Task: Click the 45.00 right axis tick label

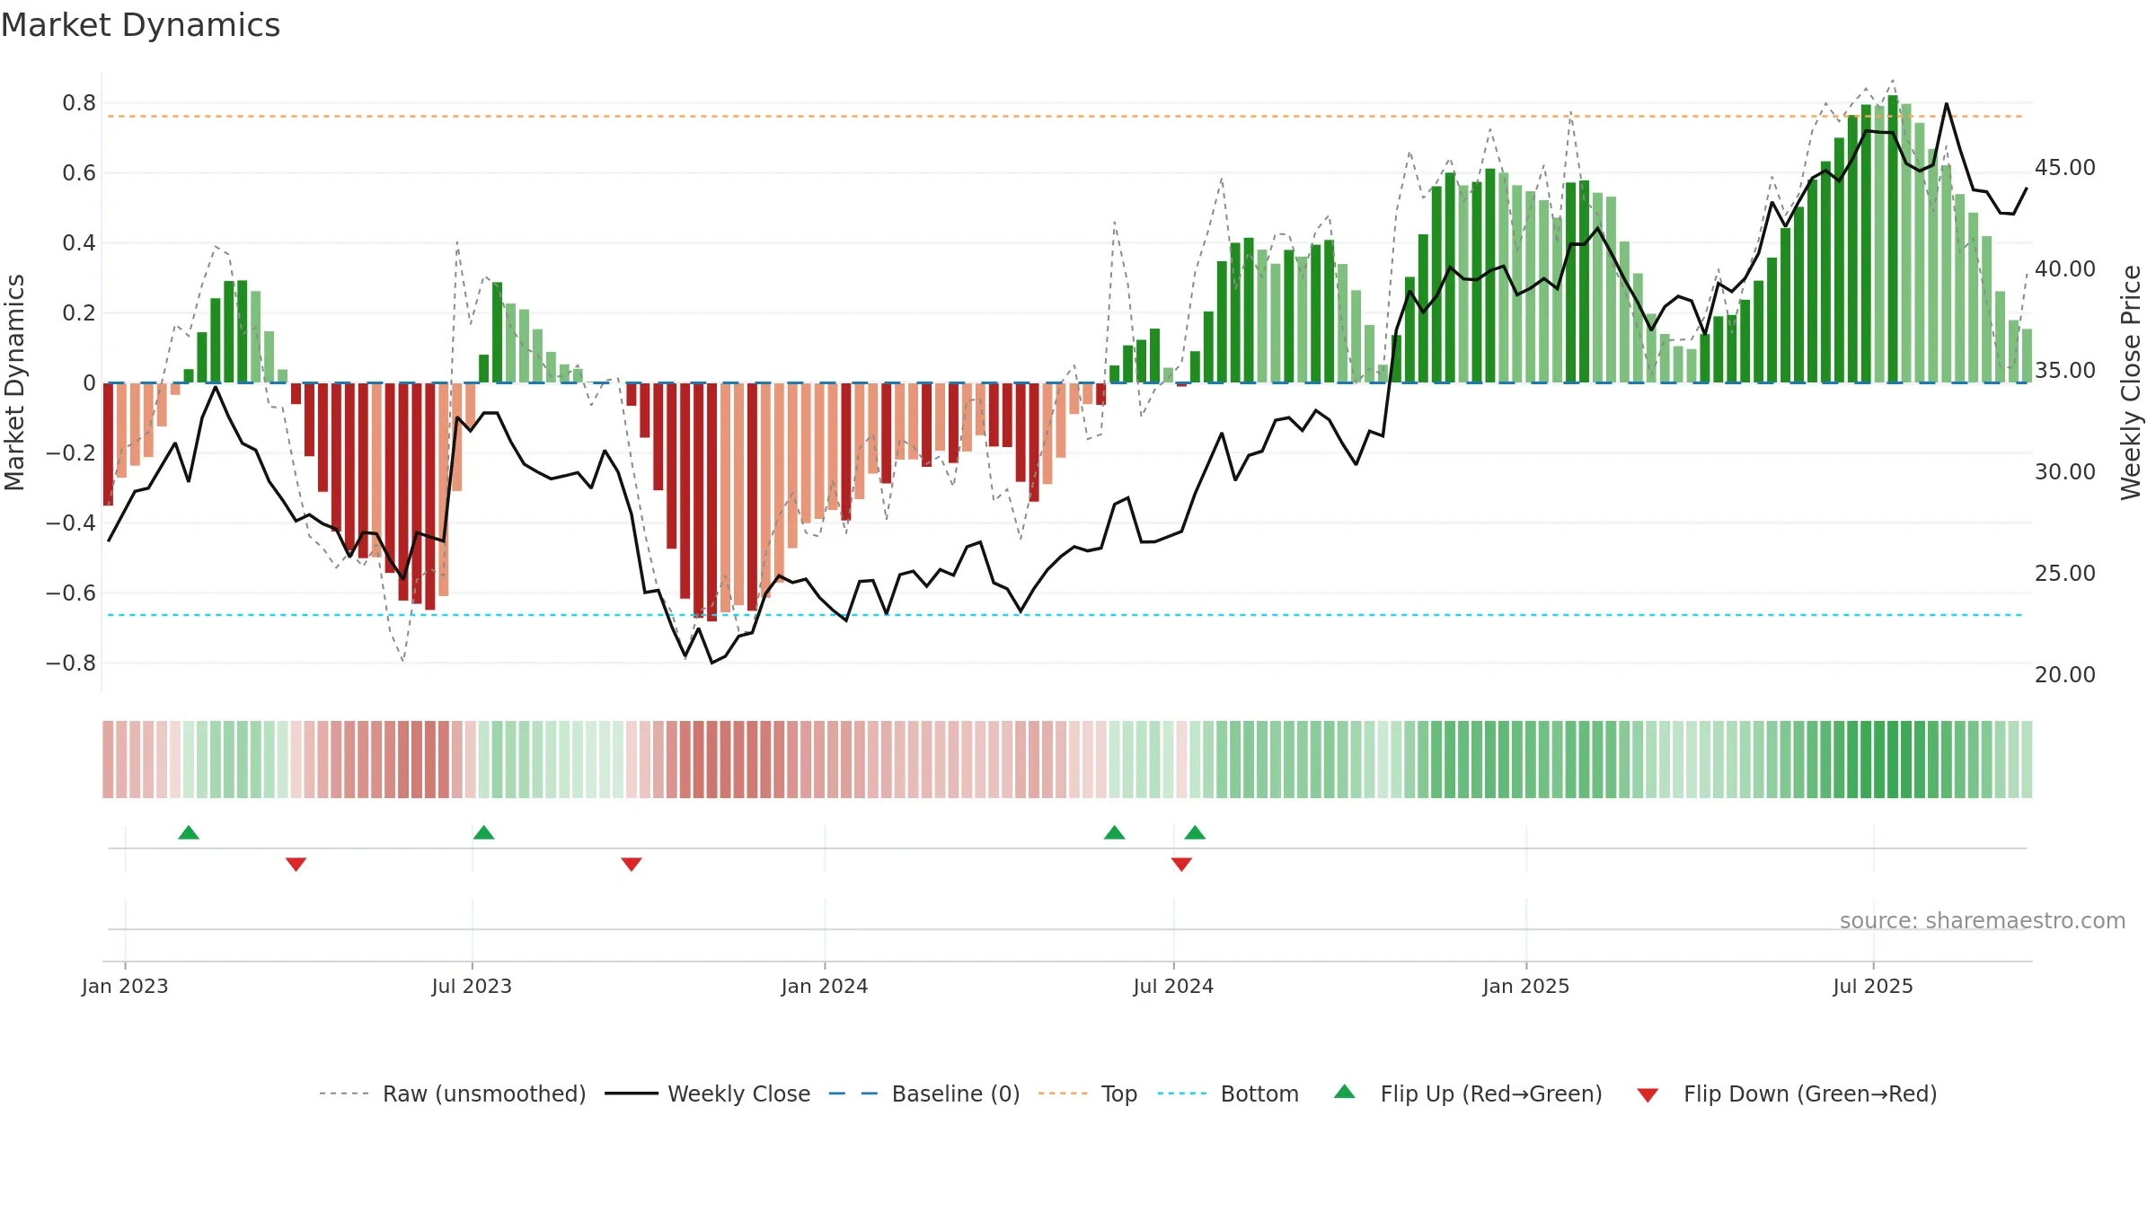Action: 2065,168
